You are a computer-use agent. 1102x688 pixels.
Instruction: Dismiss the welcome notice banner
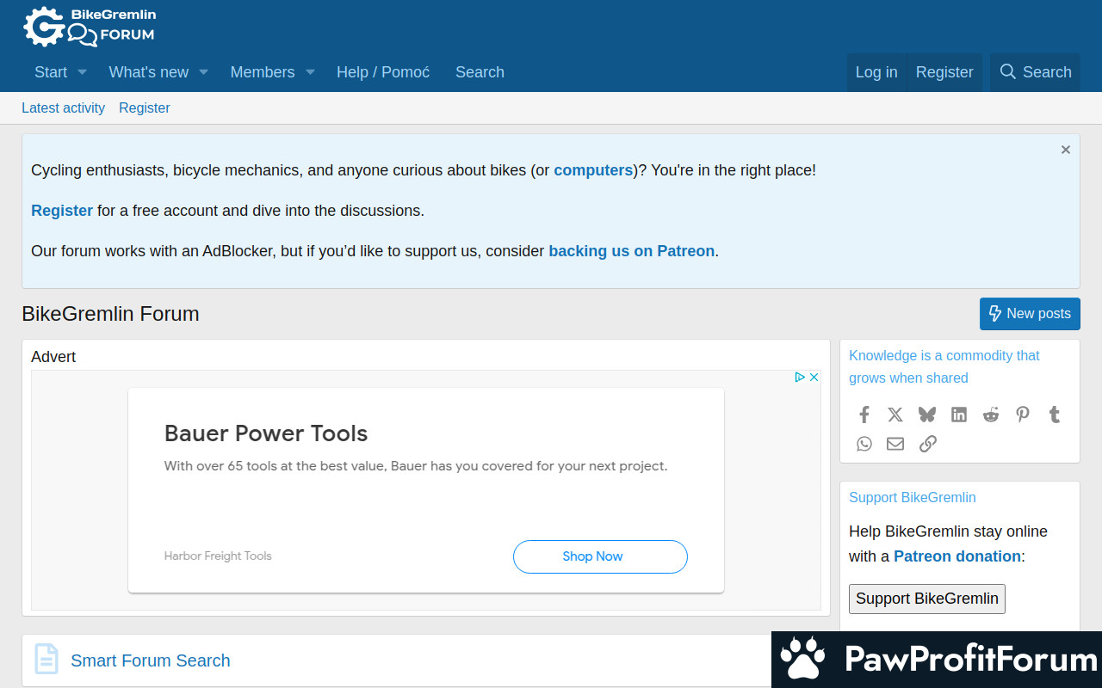point(1066,150)
